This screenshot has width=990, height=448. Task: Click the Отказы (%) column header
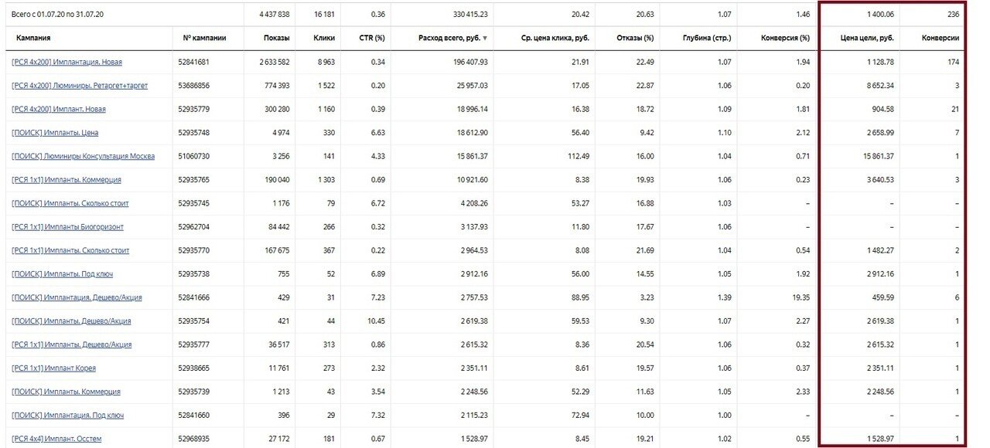coord(636,38)
